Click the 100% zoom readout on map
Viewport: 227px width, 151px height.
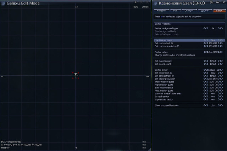(135, 7)
